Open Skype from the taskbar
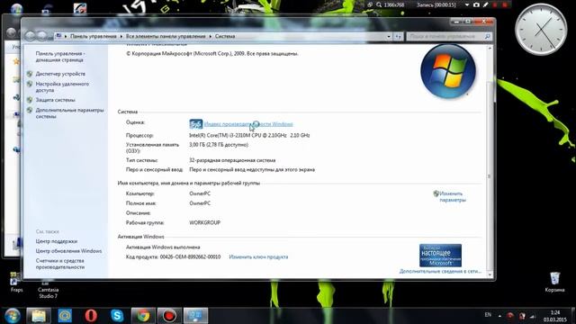576x324 pixels. click(x=117, y=316)
